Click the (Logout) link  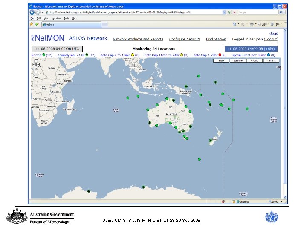click(271, 39)
